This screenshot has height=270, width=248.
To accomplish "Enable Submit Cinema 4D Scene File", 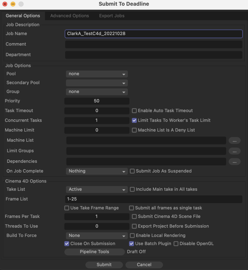I will [x=134, y=216].
